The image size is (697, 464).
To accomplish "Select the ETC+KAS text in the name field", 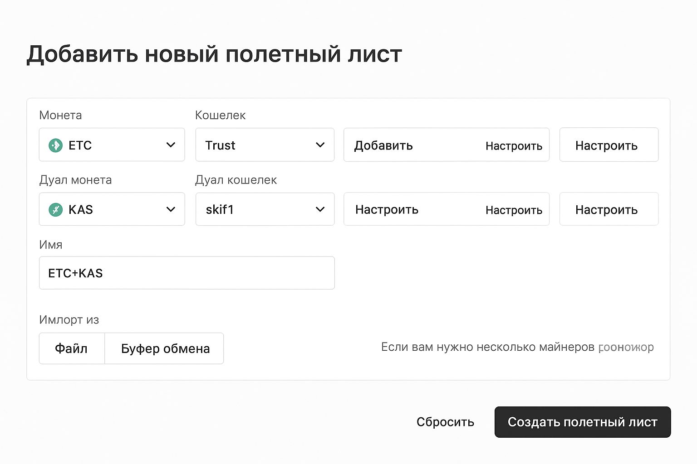I will click(76, 273).
